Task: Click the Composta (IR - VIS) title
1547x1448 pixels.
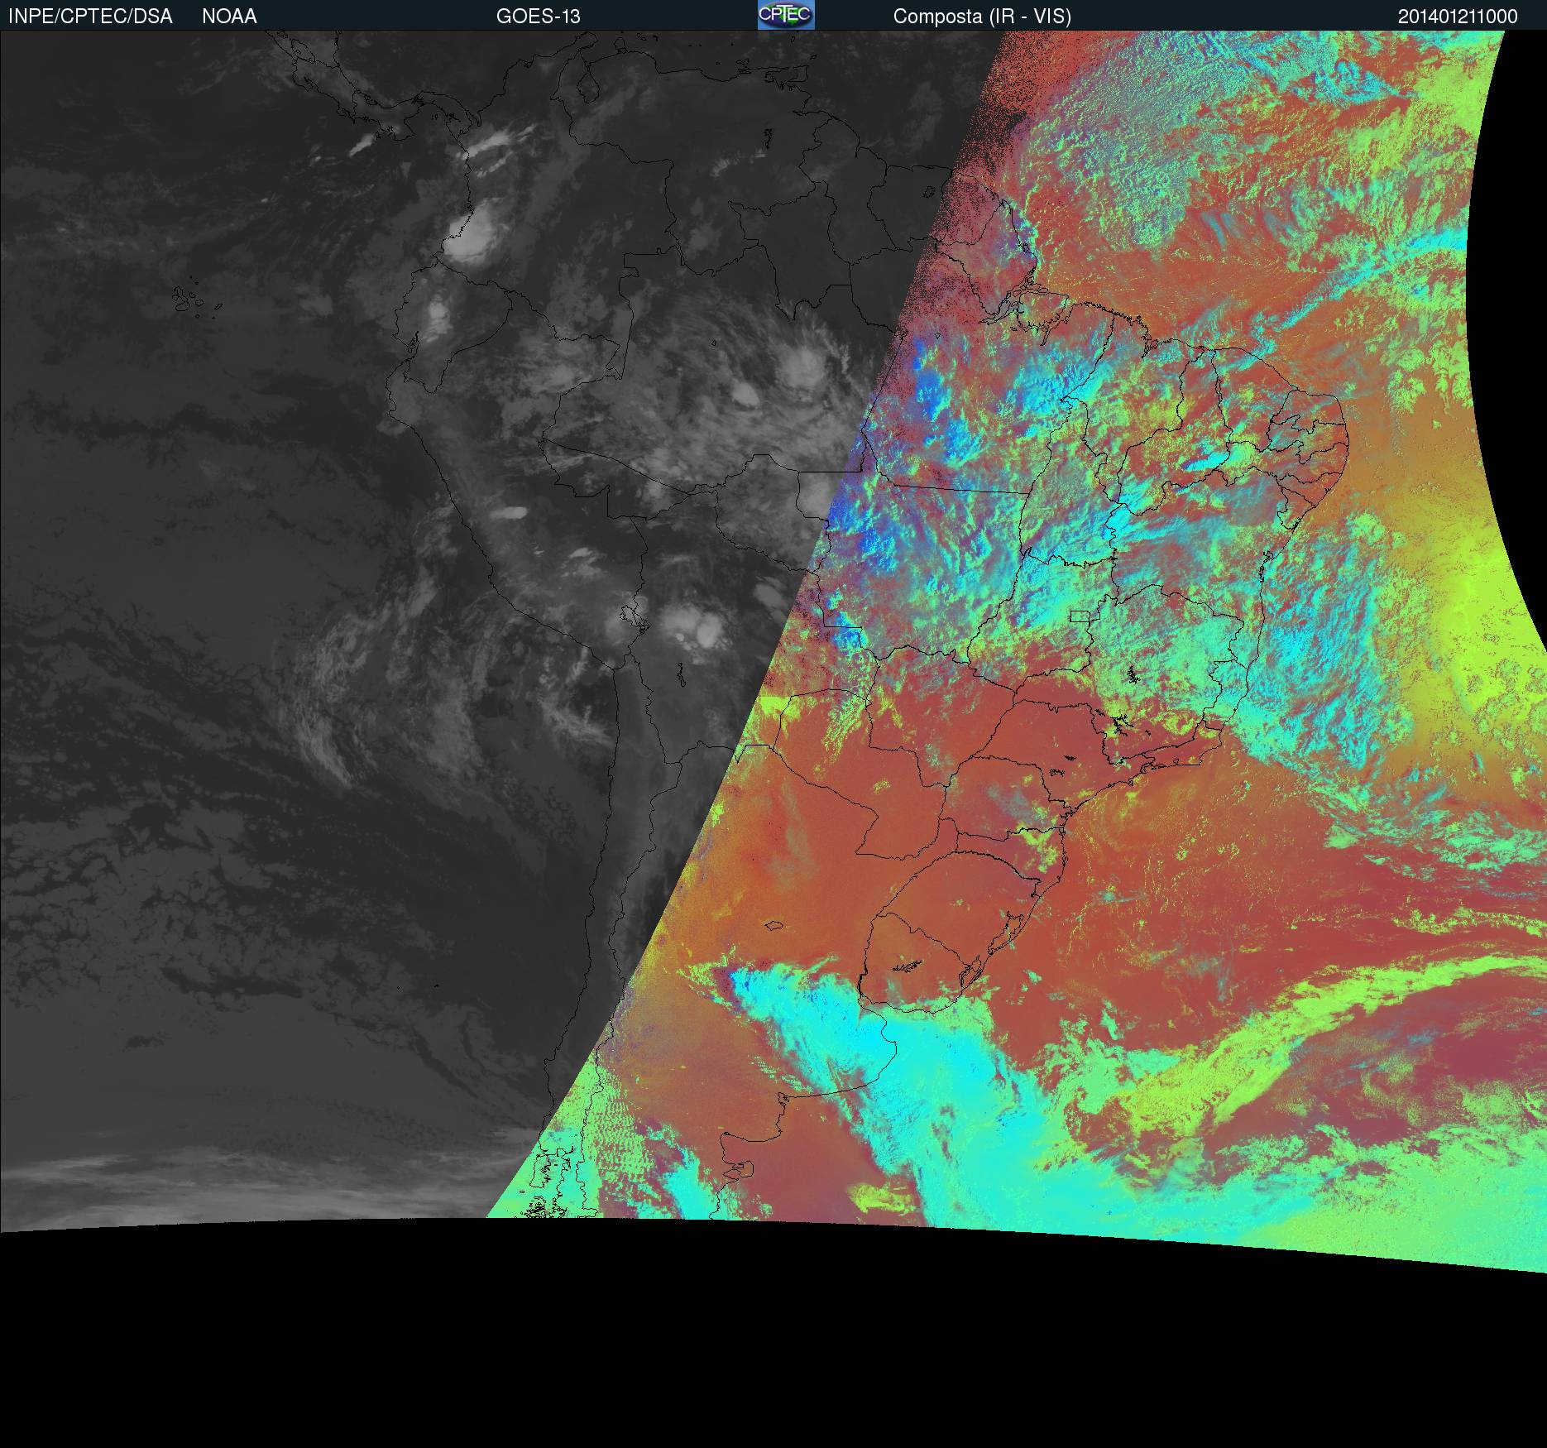Action: coord(982,17)
